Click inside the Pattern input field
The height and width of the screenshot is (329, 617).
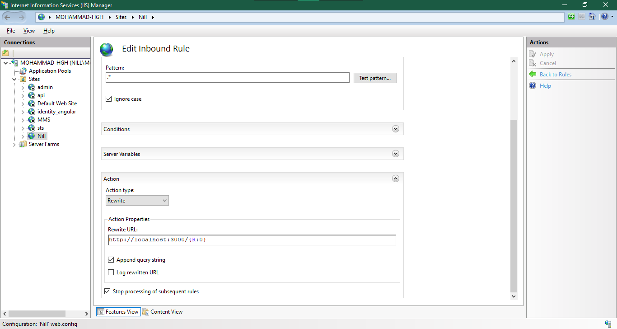pos(227,78)
